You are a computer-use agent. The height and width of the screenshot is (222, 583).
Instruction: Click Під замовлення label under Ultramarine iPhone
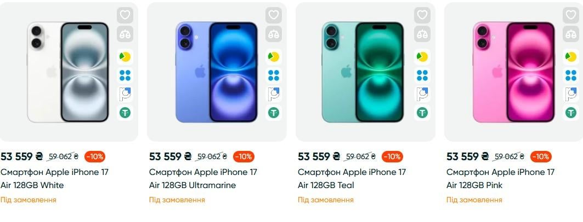tap(177, 200)
